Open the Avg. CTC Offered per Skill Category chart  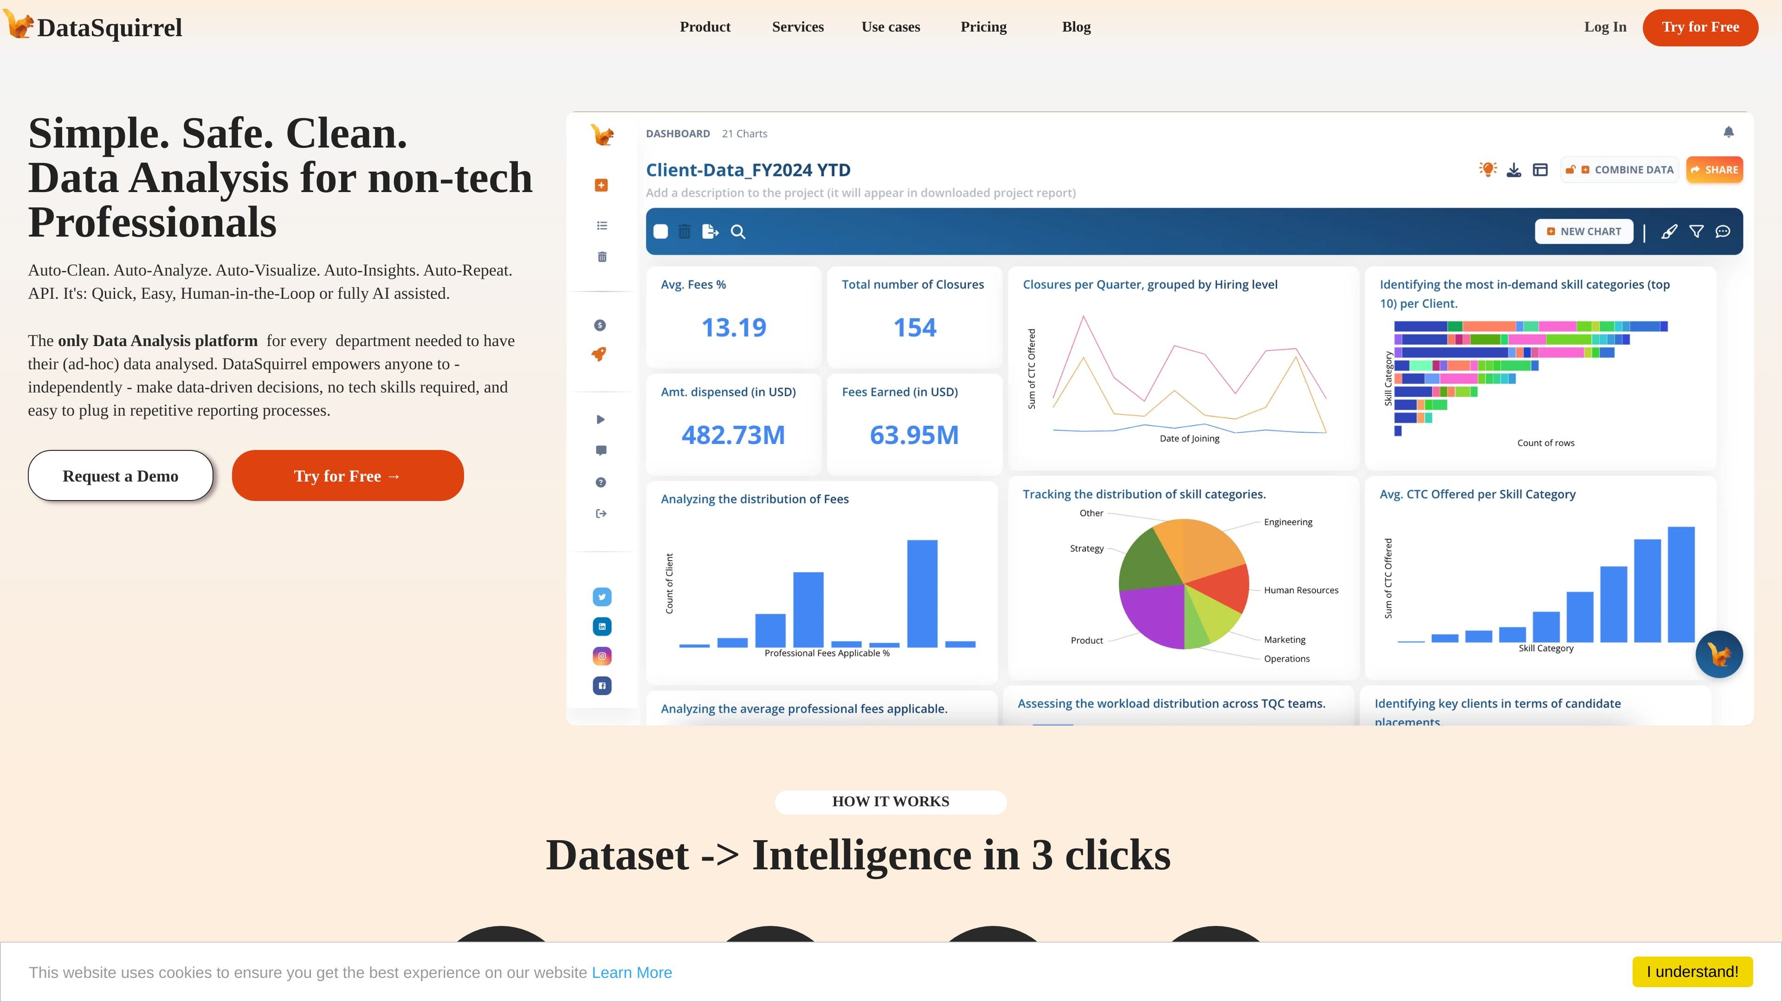coord(1541,578)
